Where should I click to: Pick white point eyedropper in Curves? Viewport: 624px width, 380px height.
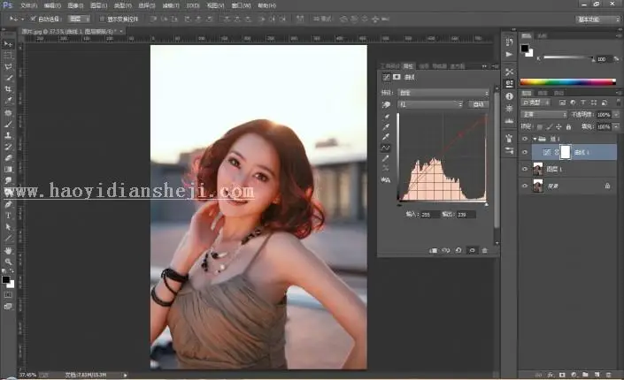pos(386,137)
